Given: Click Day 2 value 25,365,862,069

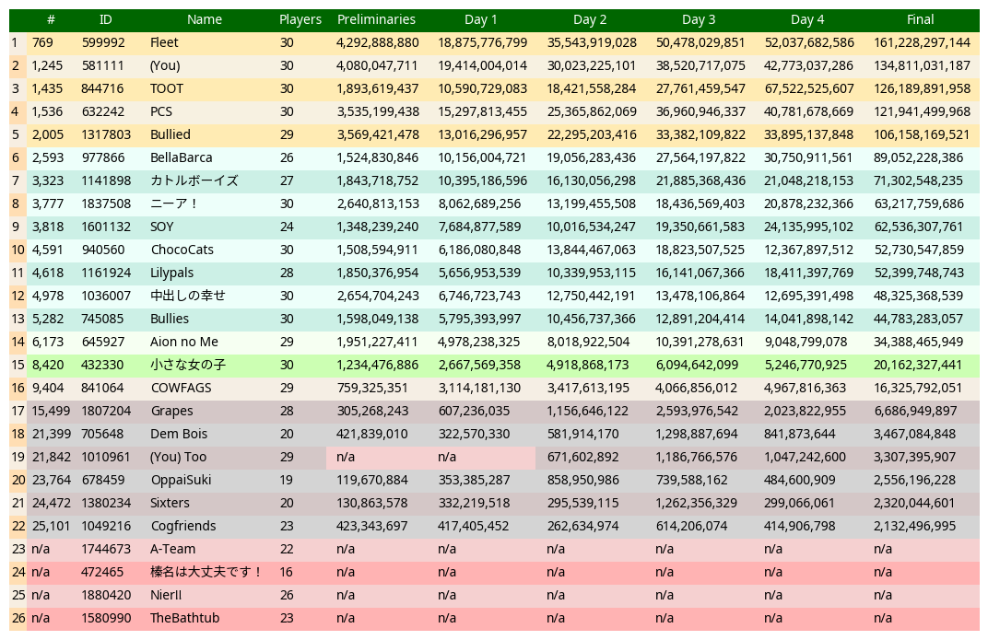Looking at the screenshot, I should [592, 112].
